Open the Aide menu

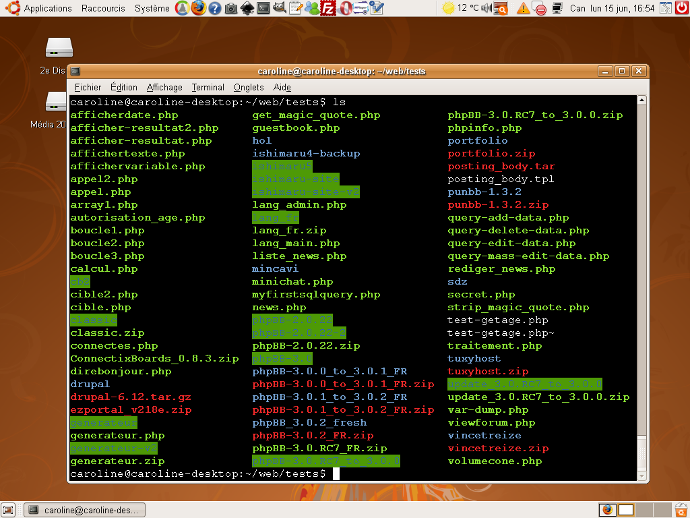(x=282, y=87)
